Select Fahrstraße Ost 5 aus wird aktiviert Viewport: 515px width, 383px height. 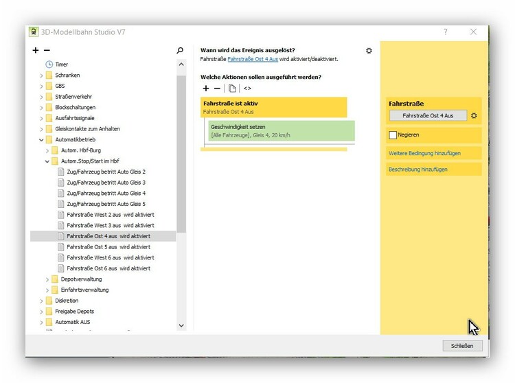pyautogui.click(x=108, y=247)
